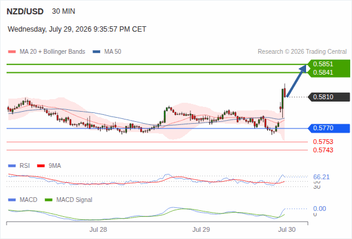Viewport: 352px width, 239px height.
Task: Click the MA 50 legend label
Action: point(113,52)
